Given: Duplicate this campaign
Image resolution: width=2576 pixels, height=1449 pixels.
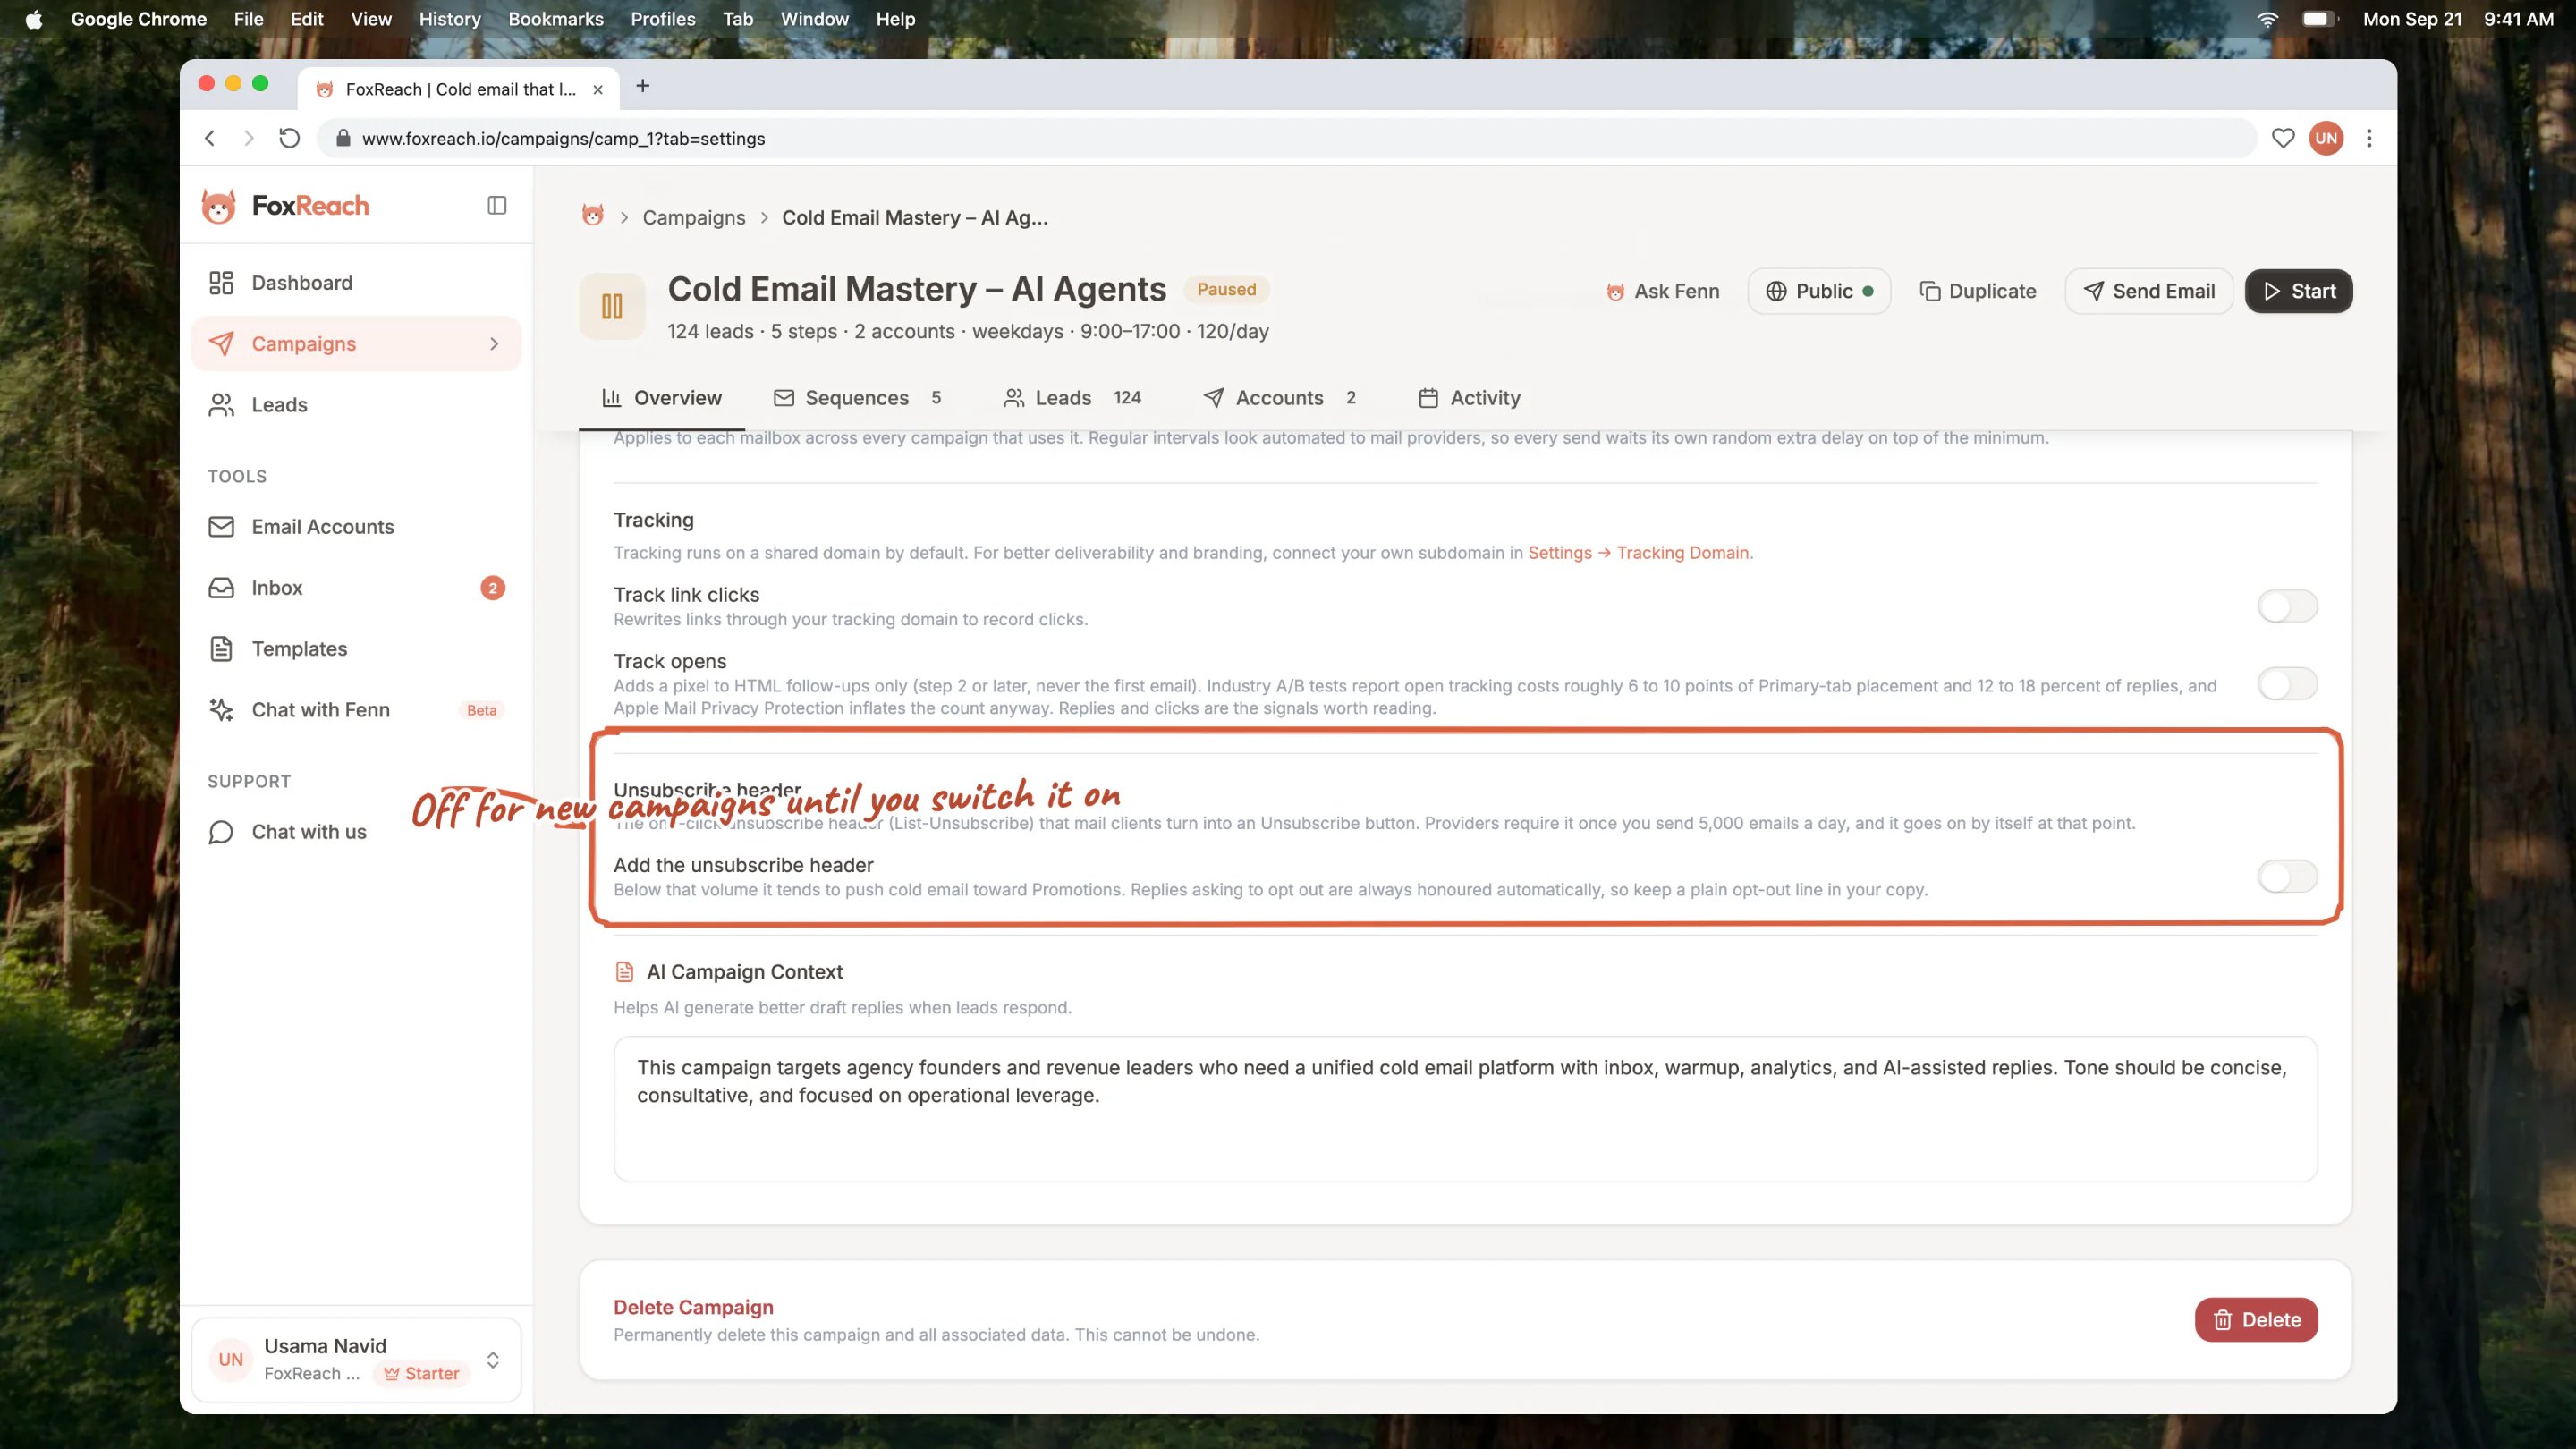Looking at the screenshot, I should point(1978,291).
